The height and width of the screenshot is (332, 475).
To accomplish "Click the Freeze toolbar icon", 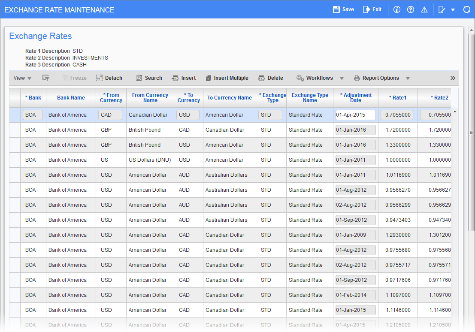I will coord(74,78).
